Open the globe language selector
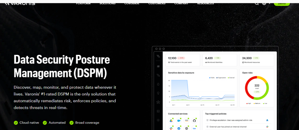This screenshot has height=130, width=299. pyautogui.click(x=264, y=3)
